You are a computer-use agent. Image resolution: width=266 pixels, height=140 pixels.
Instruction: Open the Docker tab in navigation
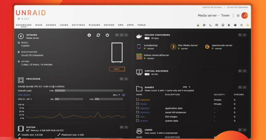(x=109, y=25)
